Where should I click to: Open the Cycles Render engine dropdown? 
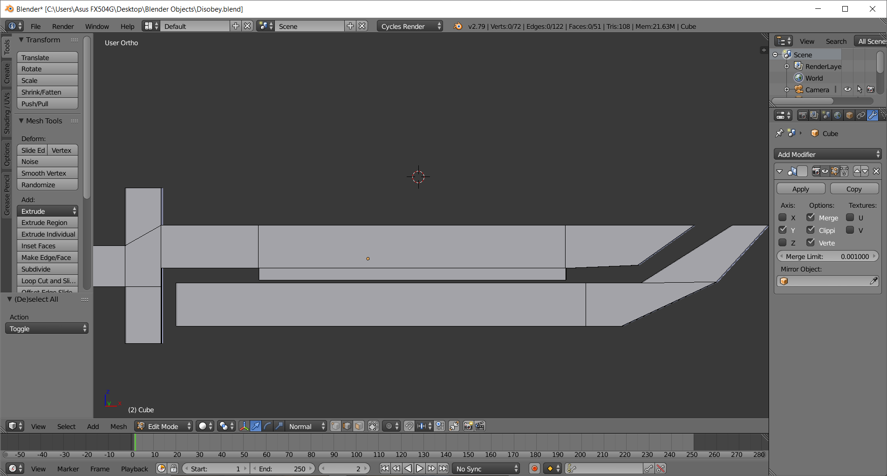pos(410,26)
